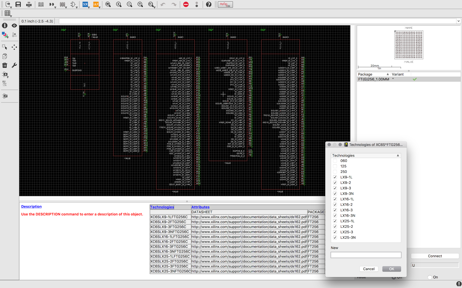
Task: Select the Delete trash can tool
Action: [5, 65]
